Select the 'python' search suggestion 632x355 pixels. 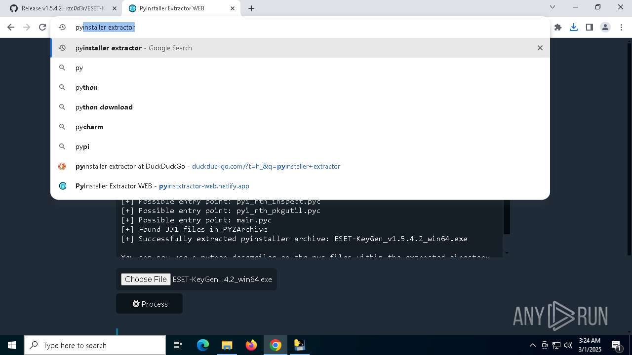pos(300,87)
